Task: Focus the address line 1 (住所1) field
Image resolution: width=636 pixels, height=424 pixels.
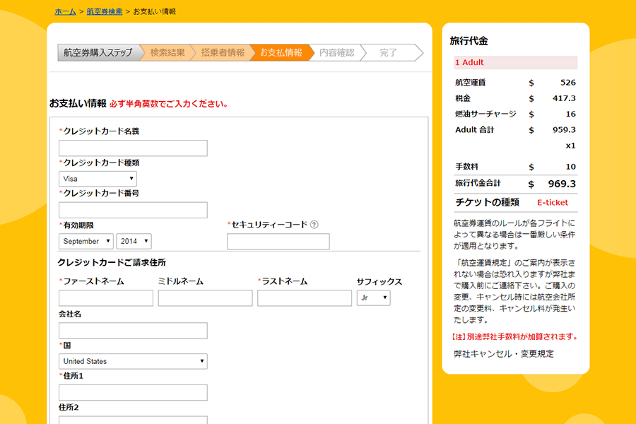Action: pyautogui.click(x=133, y=392)
